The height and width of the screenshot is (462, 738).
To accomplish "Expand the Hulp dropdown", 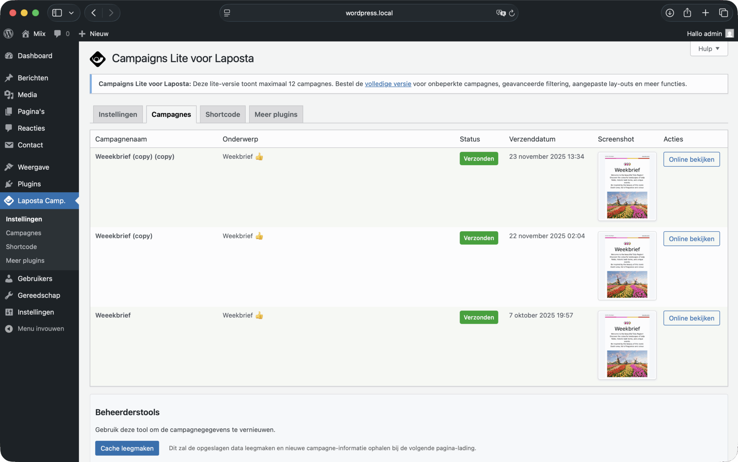I will point(708,49).
